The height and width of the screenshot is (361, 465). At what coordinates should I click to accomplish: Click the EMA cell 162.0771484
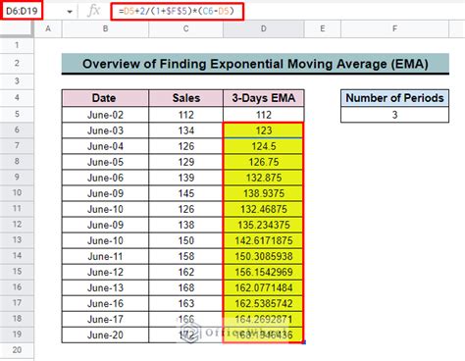coord(264,287)
